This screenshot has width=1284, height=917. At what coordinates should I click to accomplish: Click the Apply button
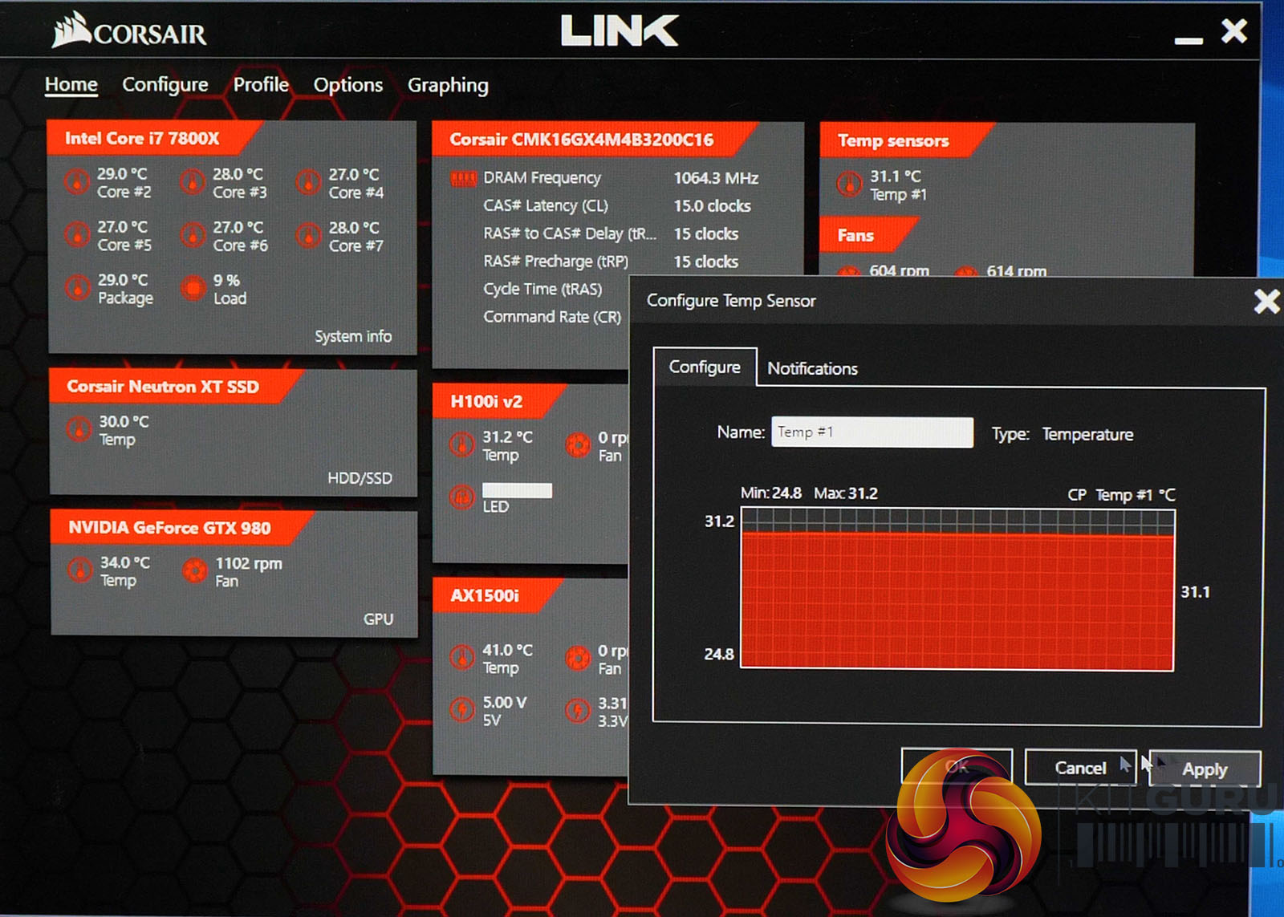1205,769
